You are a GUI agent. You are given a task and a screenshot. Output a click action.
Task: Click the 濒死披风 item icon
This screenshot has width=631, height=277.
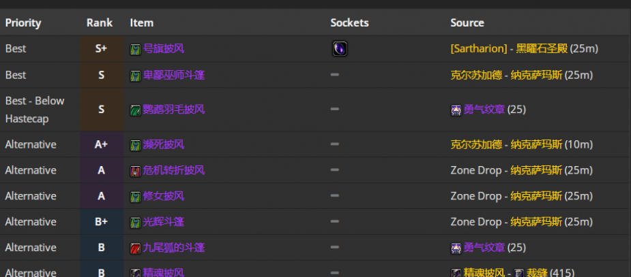[x=135, y=146]
